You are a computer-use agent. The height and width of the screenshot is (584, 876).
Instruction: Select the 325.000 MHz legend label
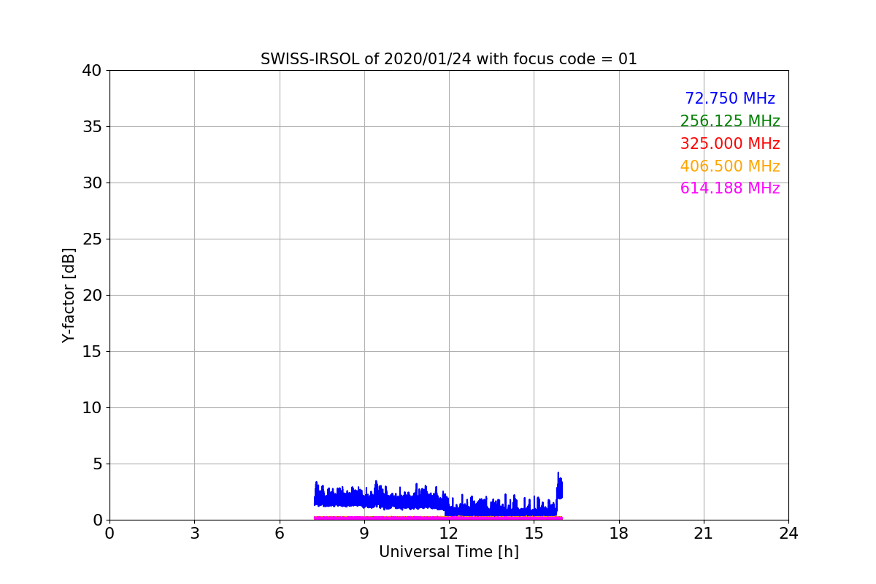[x=730, y=144]
